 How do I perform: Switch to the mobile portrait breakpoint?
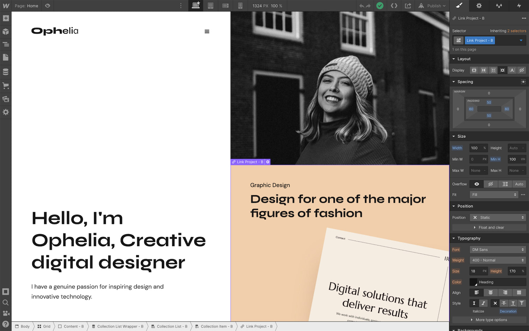[x=240, y=6]
